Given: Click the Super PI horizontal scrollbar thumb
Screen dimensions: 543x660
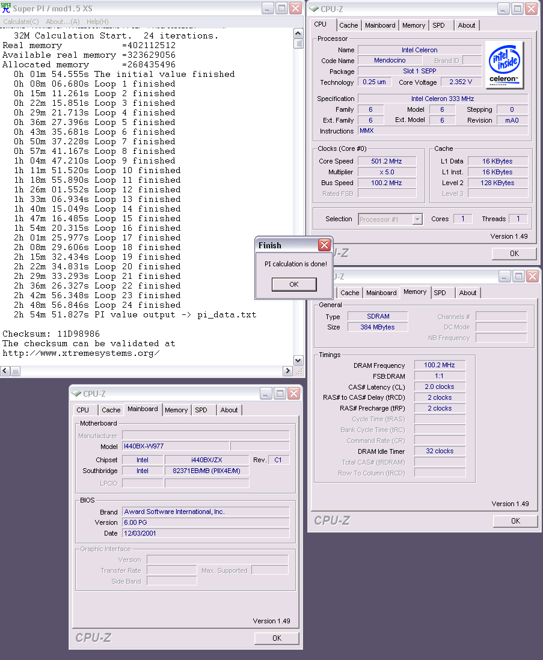Looking at the screenshot, I should point(15,371).
